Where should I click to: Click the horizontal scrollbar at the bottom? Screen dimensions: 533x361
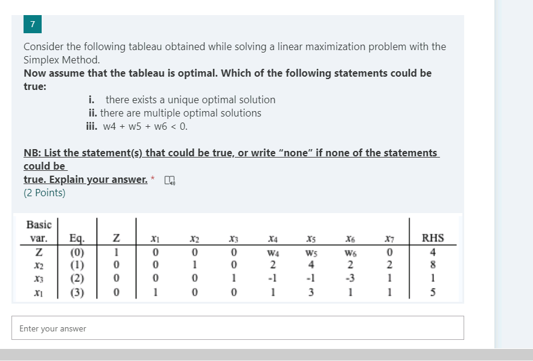click(x=266, y=353)
